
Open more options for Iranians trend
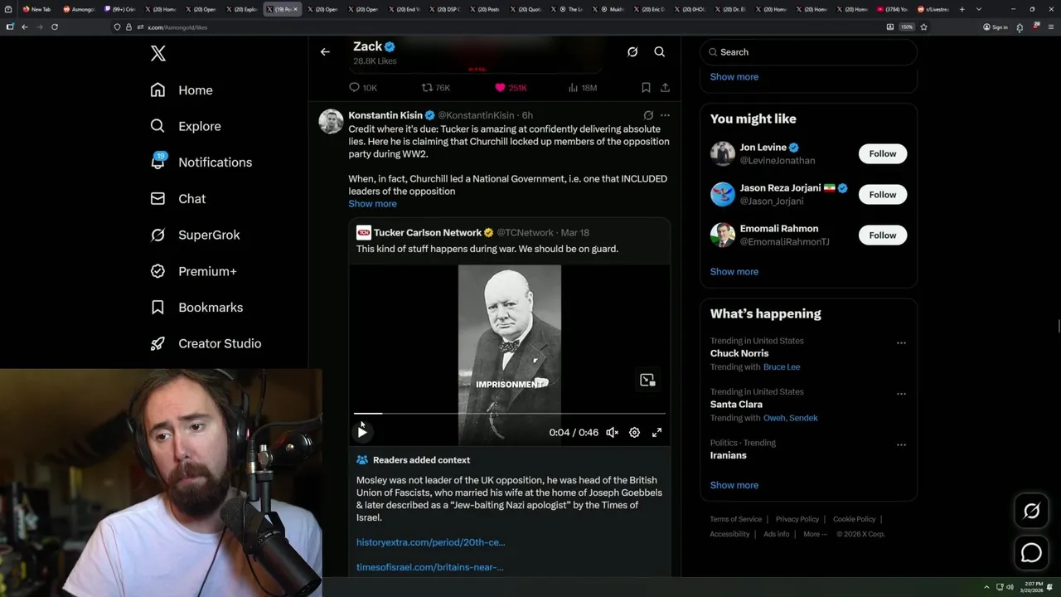pos(901,444)
